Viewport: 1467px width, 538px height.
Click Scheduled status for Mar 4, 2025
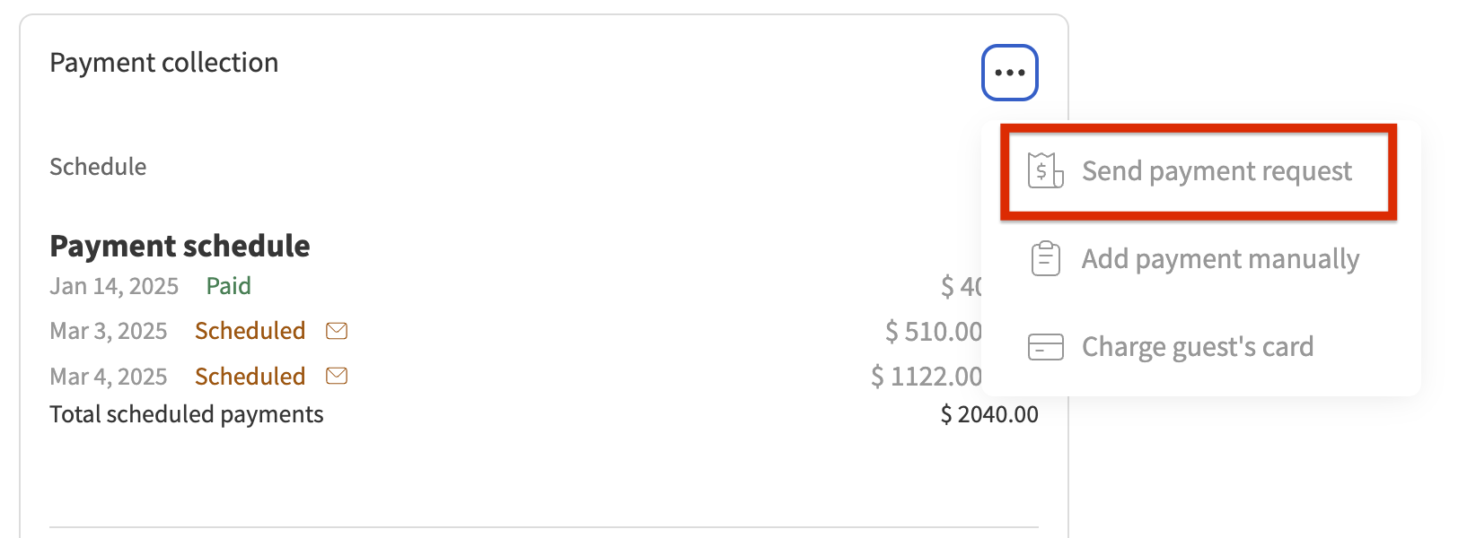pos(250,377)
